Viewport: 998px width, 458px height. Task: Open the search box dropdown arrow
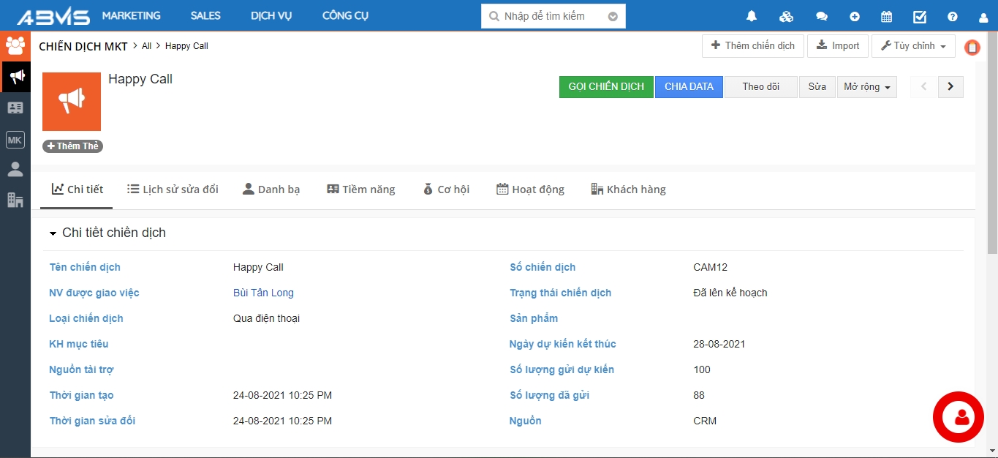click(x=613, y=16)
